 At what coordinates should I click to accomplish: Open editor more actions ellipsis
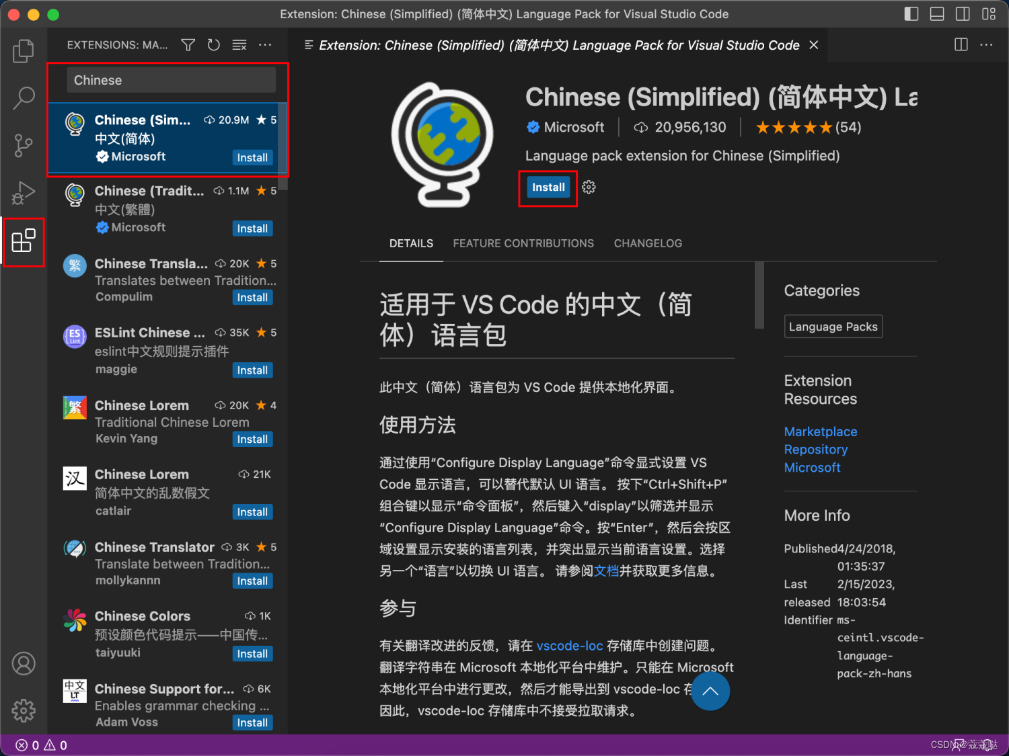tap(987, 45)
